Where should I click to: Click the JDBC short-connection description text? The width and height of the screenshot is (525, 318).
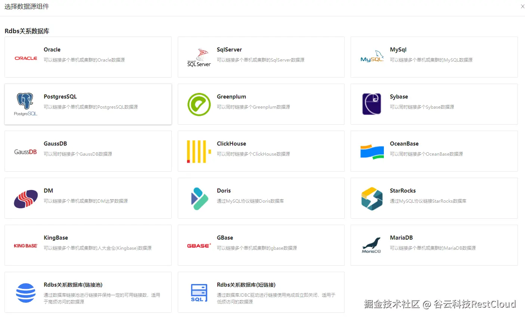tap(276, 298)
